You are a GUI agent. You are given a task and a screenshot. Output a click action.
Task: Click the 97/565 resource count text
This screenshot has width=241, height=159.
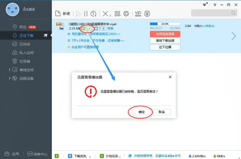[x=175, y=28]
